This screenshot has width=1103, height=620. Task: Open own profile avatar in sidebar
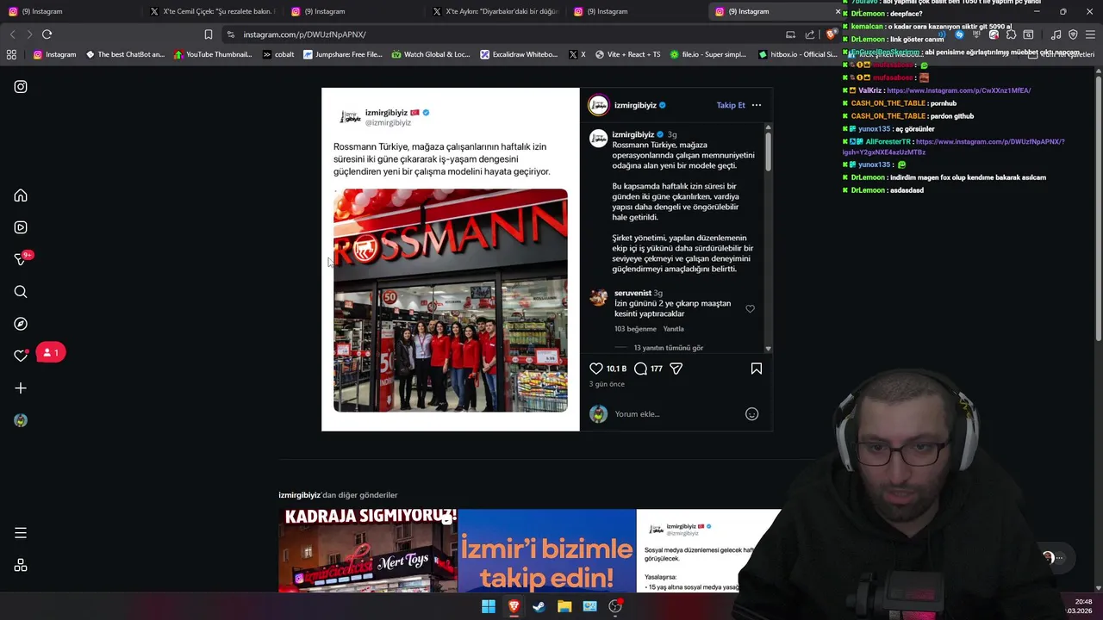click(x=21, y=420)
